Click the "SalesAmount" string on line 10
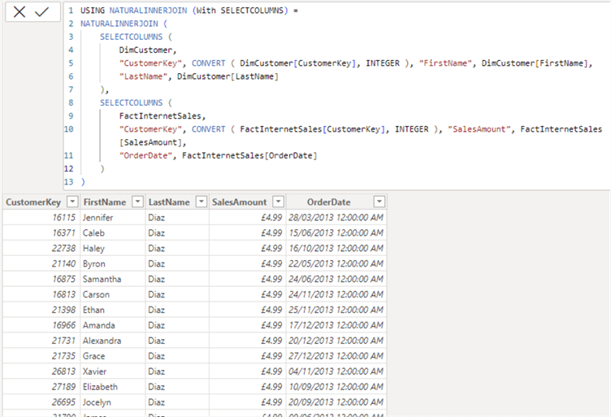Image resolution: width=611 pixels, height=417 pixels. point(479,129)
